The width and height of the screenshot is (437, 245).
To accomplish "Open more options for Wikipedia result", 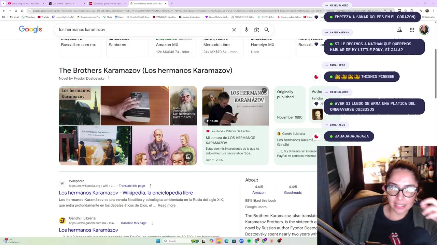I will click(x=150, y=186).
